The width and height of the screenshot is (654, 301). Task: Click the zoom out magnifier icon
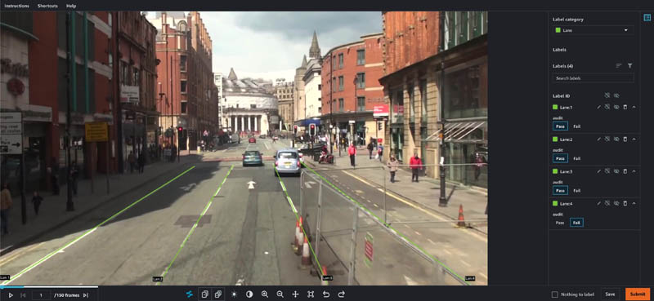(x=280, y=294)
